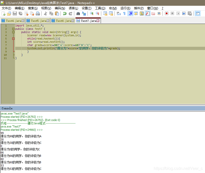Play back the recorded macro
Viewport: 205px width, 173px height.
click(178, 13)
